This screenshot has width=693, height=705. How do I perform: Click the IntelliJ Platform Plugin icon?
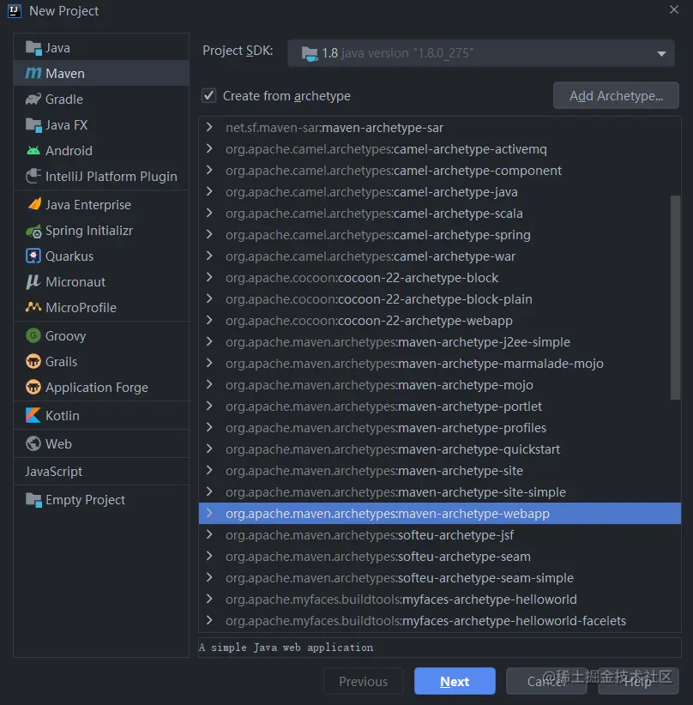(33, 177)
